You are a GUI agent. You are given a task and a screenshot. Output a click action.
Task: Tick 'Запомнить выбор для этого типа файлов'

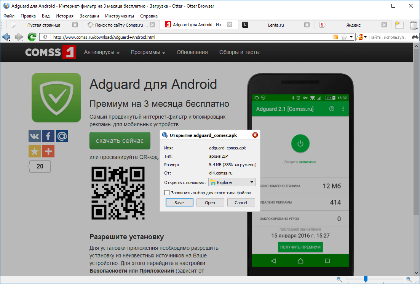(x=167, y=192)
